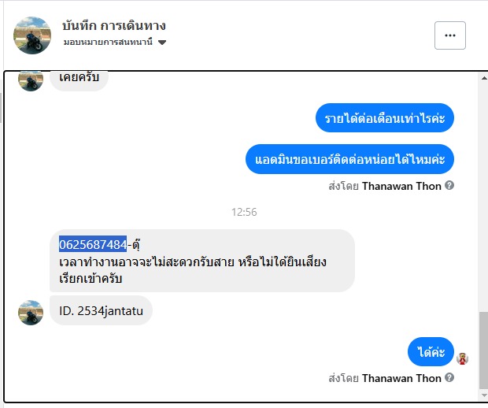488x408 pixels.
Task: Click the เคยครับ message bubble
Action: (79, 80)
